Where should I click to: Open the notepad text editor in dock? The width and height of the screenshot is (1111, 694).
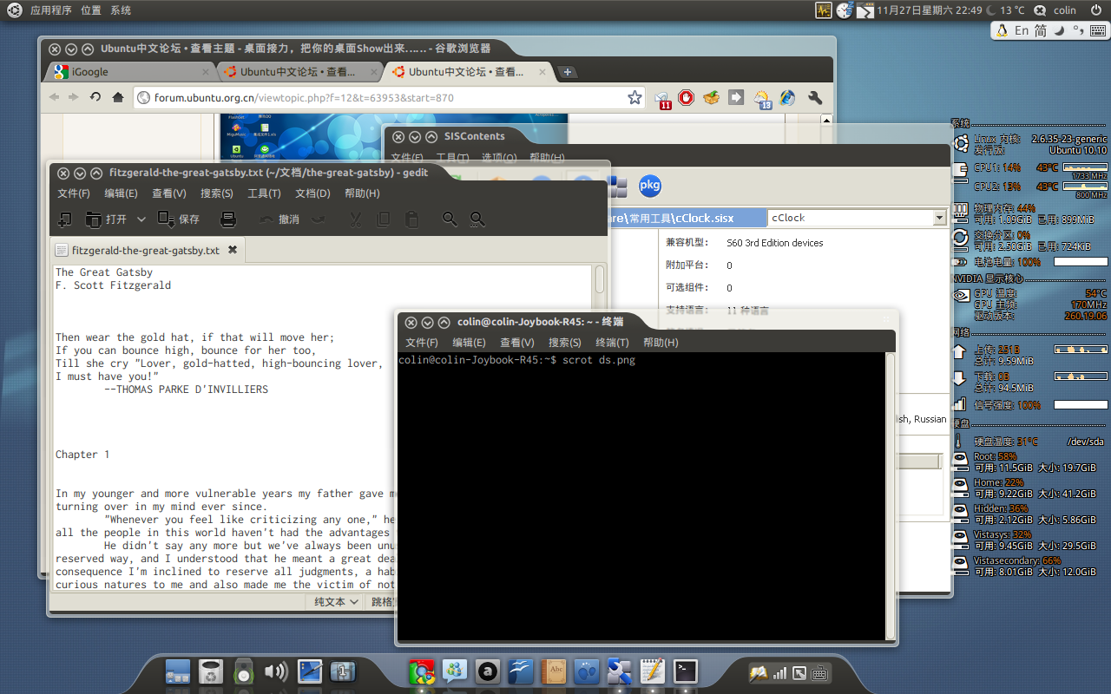[653, 671]
